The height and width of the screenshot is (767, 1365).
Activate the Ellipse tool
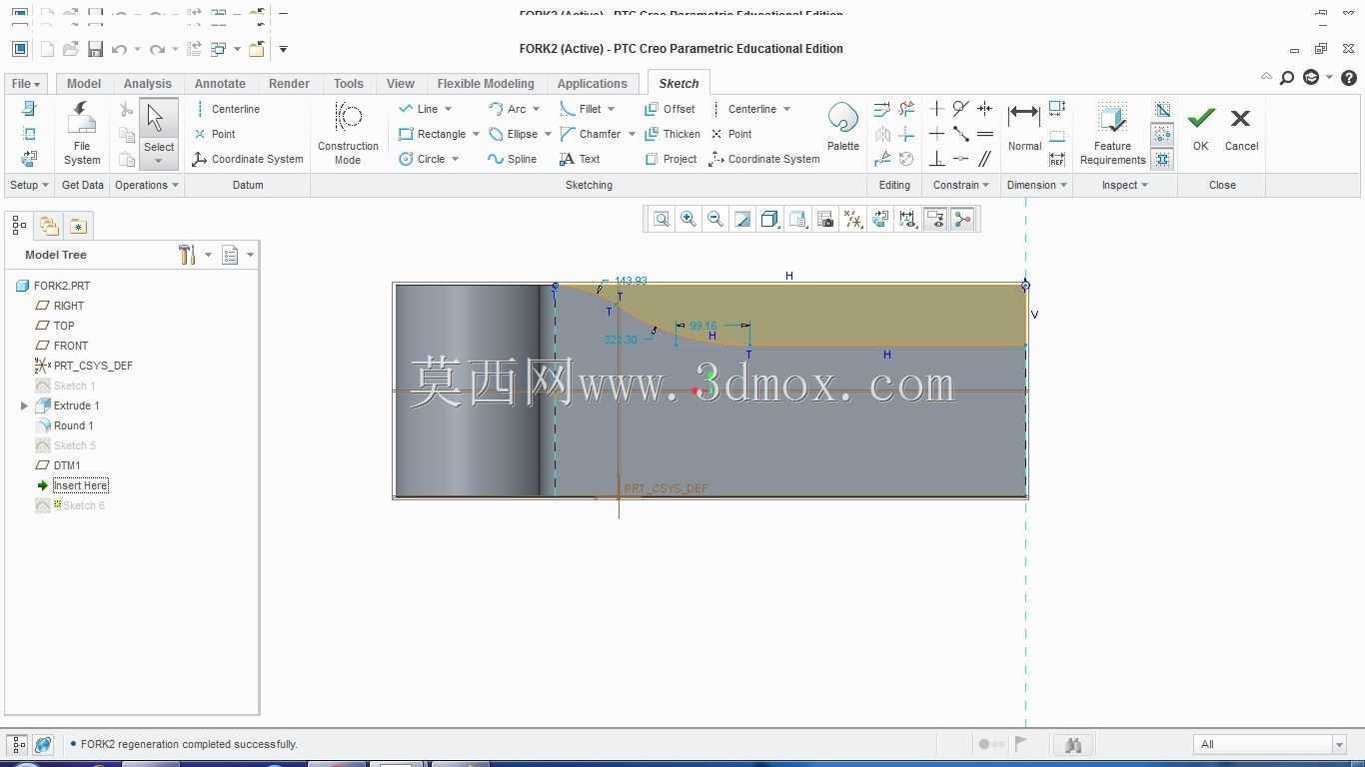click(x=514, y=134)
